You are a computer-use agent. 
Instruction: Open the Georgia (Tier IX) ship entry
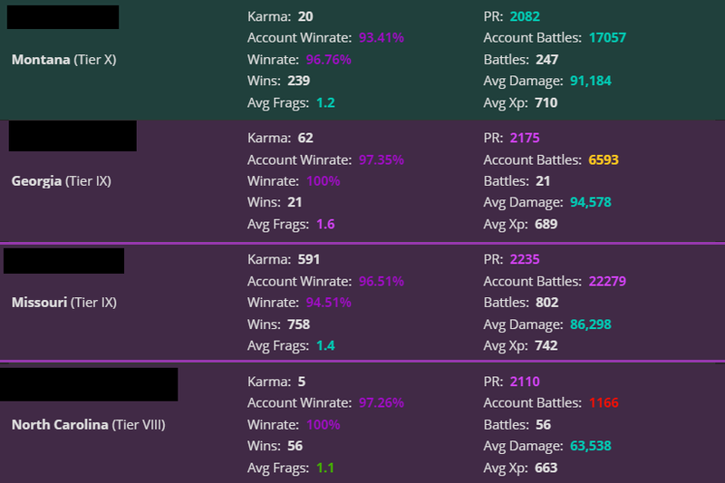click(62, 181)
